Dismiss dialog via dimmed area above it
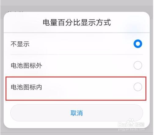154x135 pixels. click(76, 6)
